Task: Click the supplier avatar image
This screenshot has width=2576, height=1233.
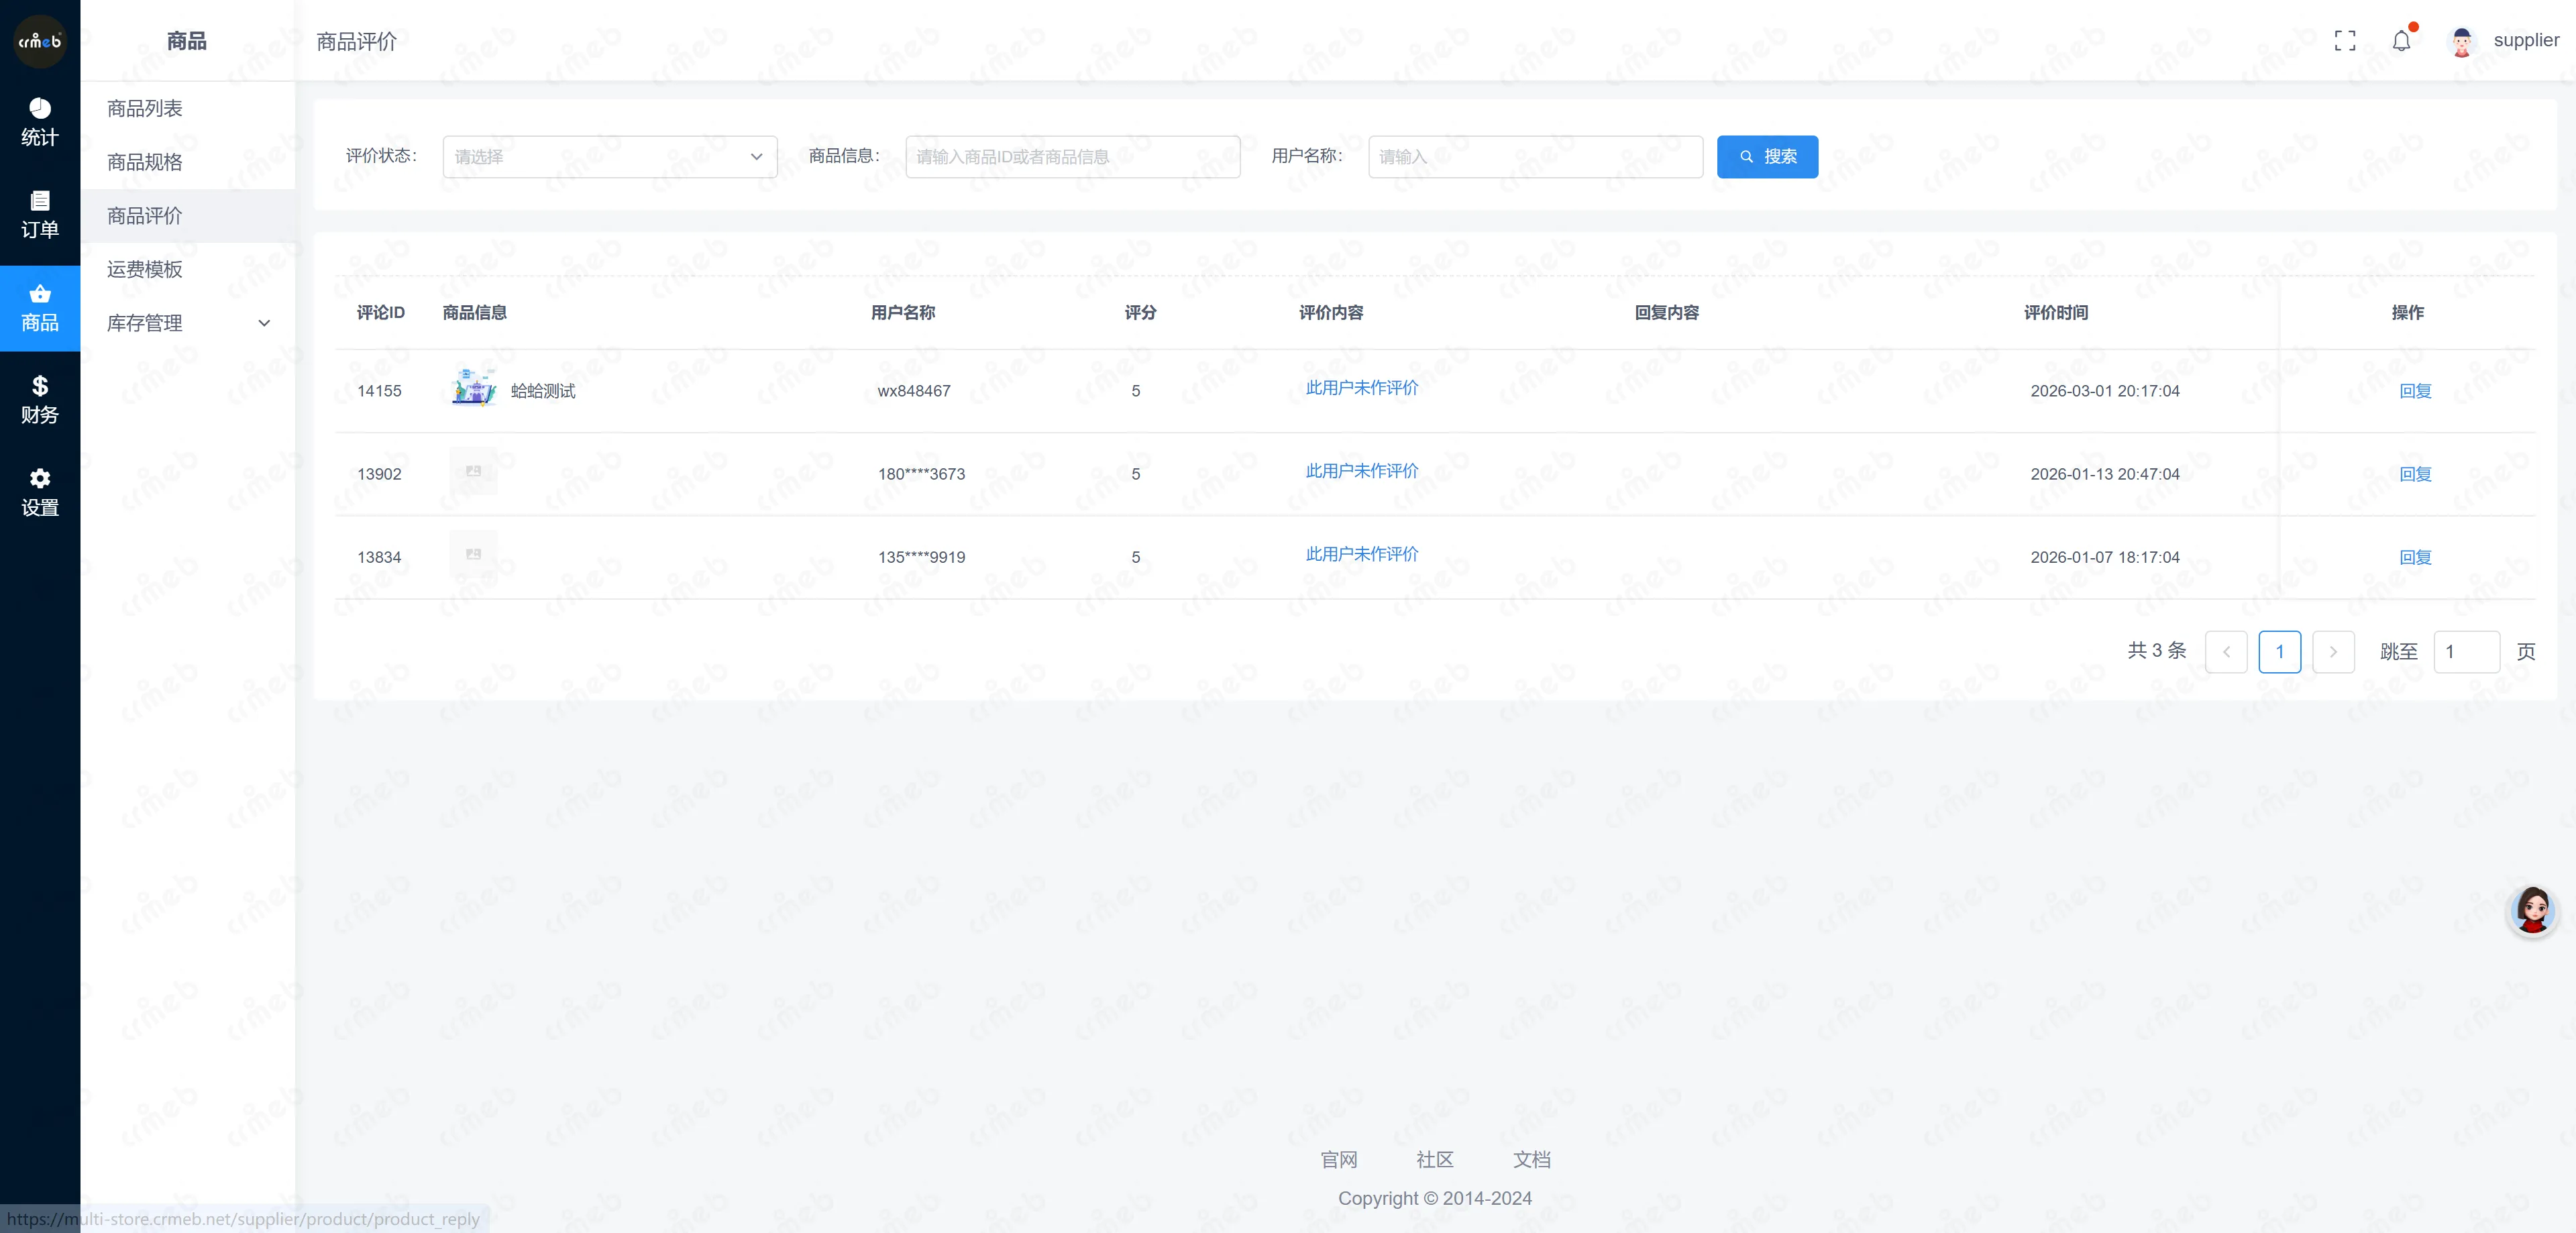Action: pos(2462,41)
